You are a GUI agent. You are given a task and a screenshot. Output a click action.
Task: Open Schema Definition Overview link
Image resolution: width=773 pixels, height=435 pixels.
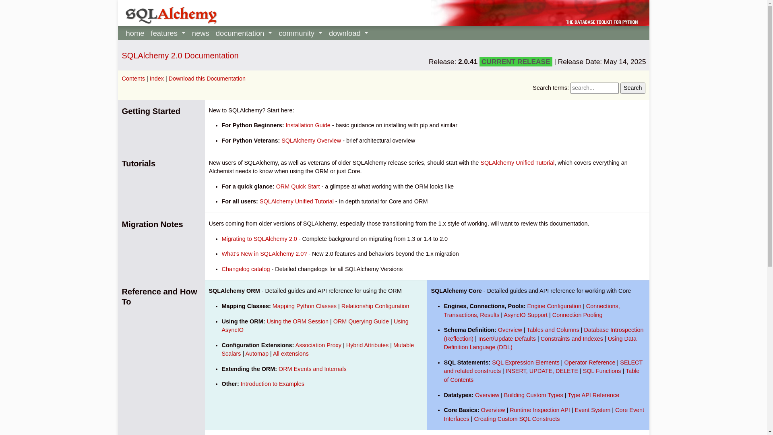click(510, 330)
